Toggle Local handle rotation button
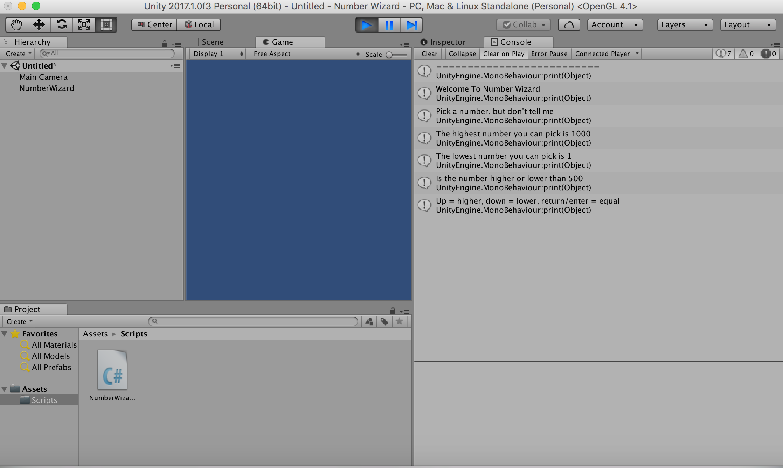Viewport: 783px width, 468px height. (x=199, y=25)
